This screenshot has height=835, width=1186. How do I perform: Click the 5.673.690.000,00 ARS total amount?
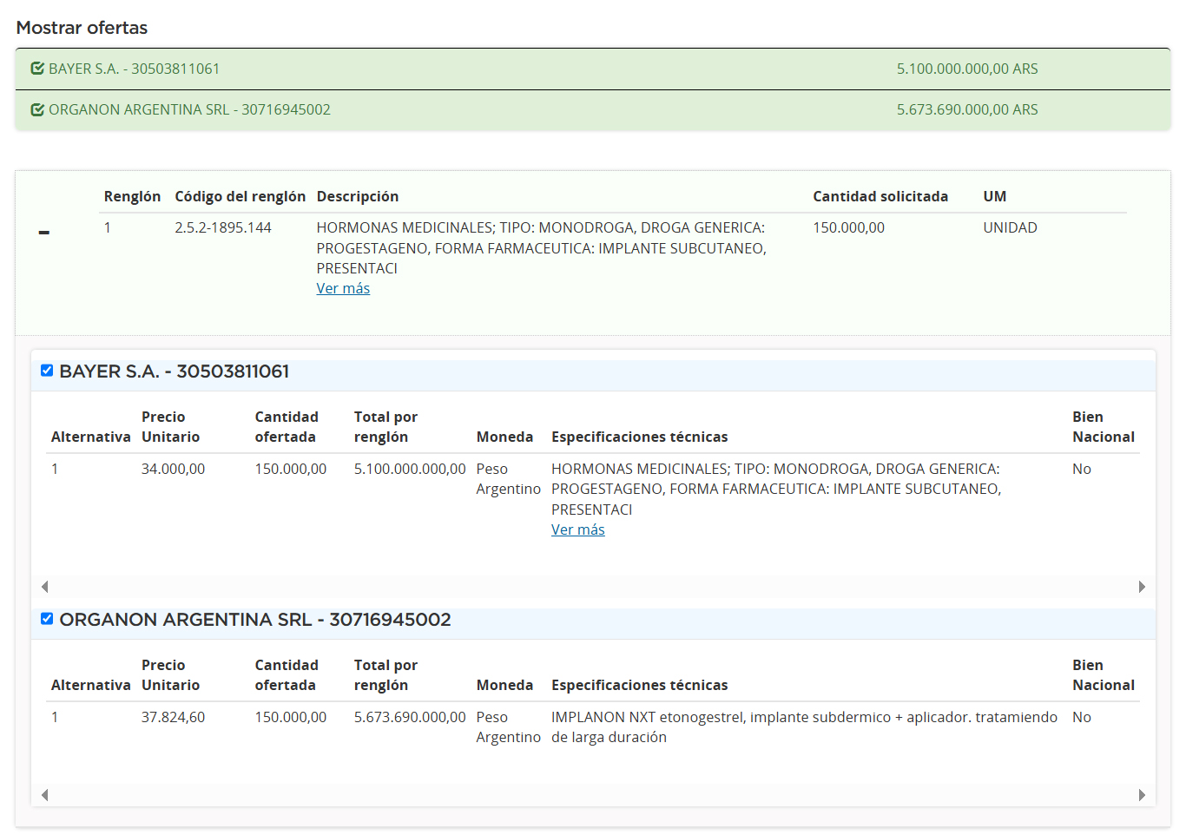click(x=967, y=109)
